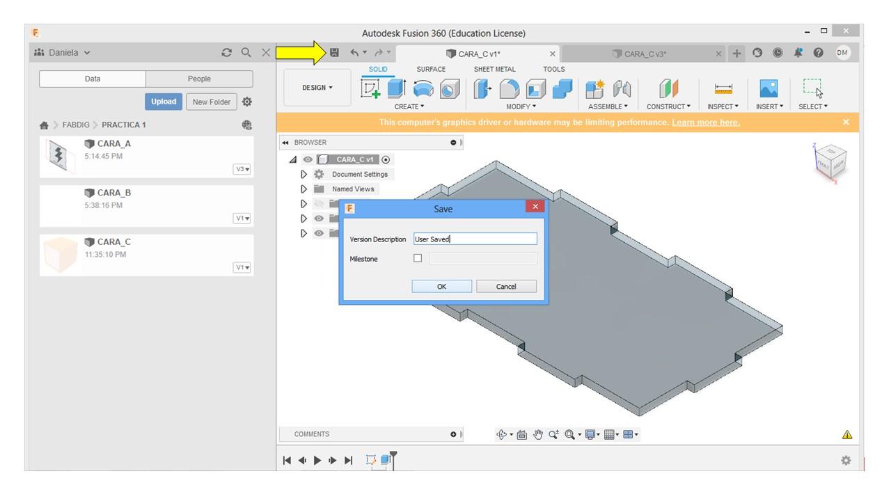Click the blue Upload button
Screen dimensions: 891x501
[164, 102]
